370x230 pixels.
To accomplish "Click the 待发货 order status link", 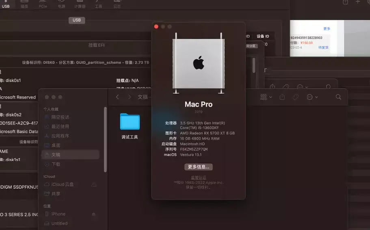I will pos(323,47).
